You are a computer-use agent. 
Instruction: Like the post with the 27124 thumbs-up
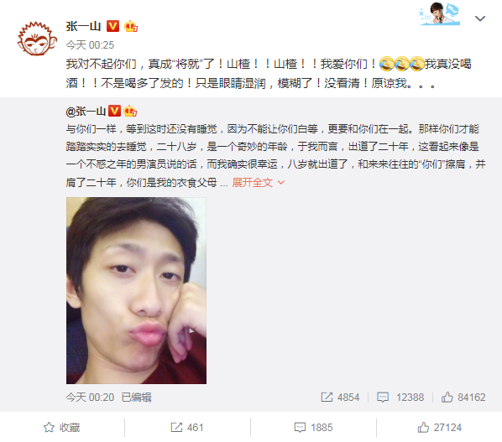click(x=439, y=428)
